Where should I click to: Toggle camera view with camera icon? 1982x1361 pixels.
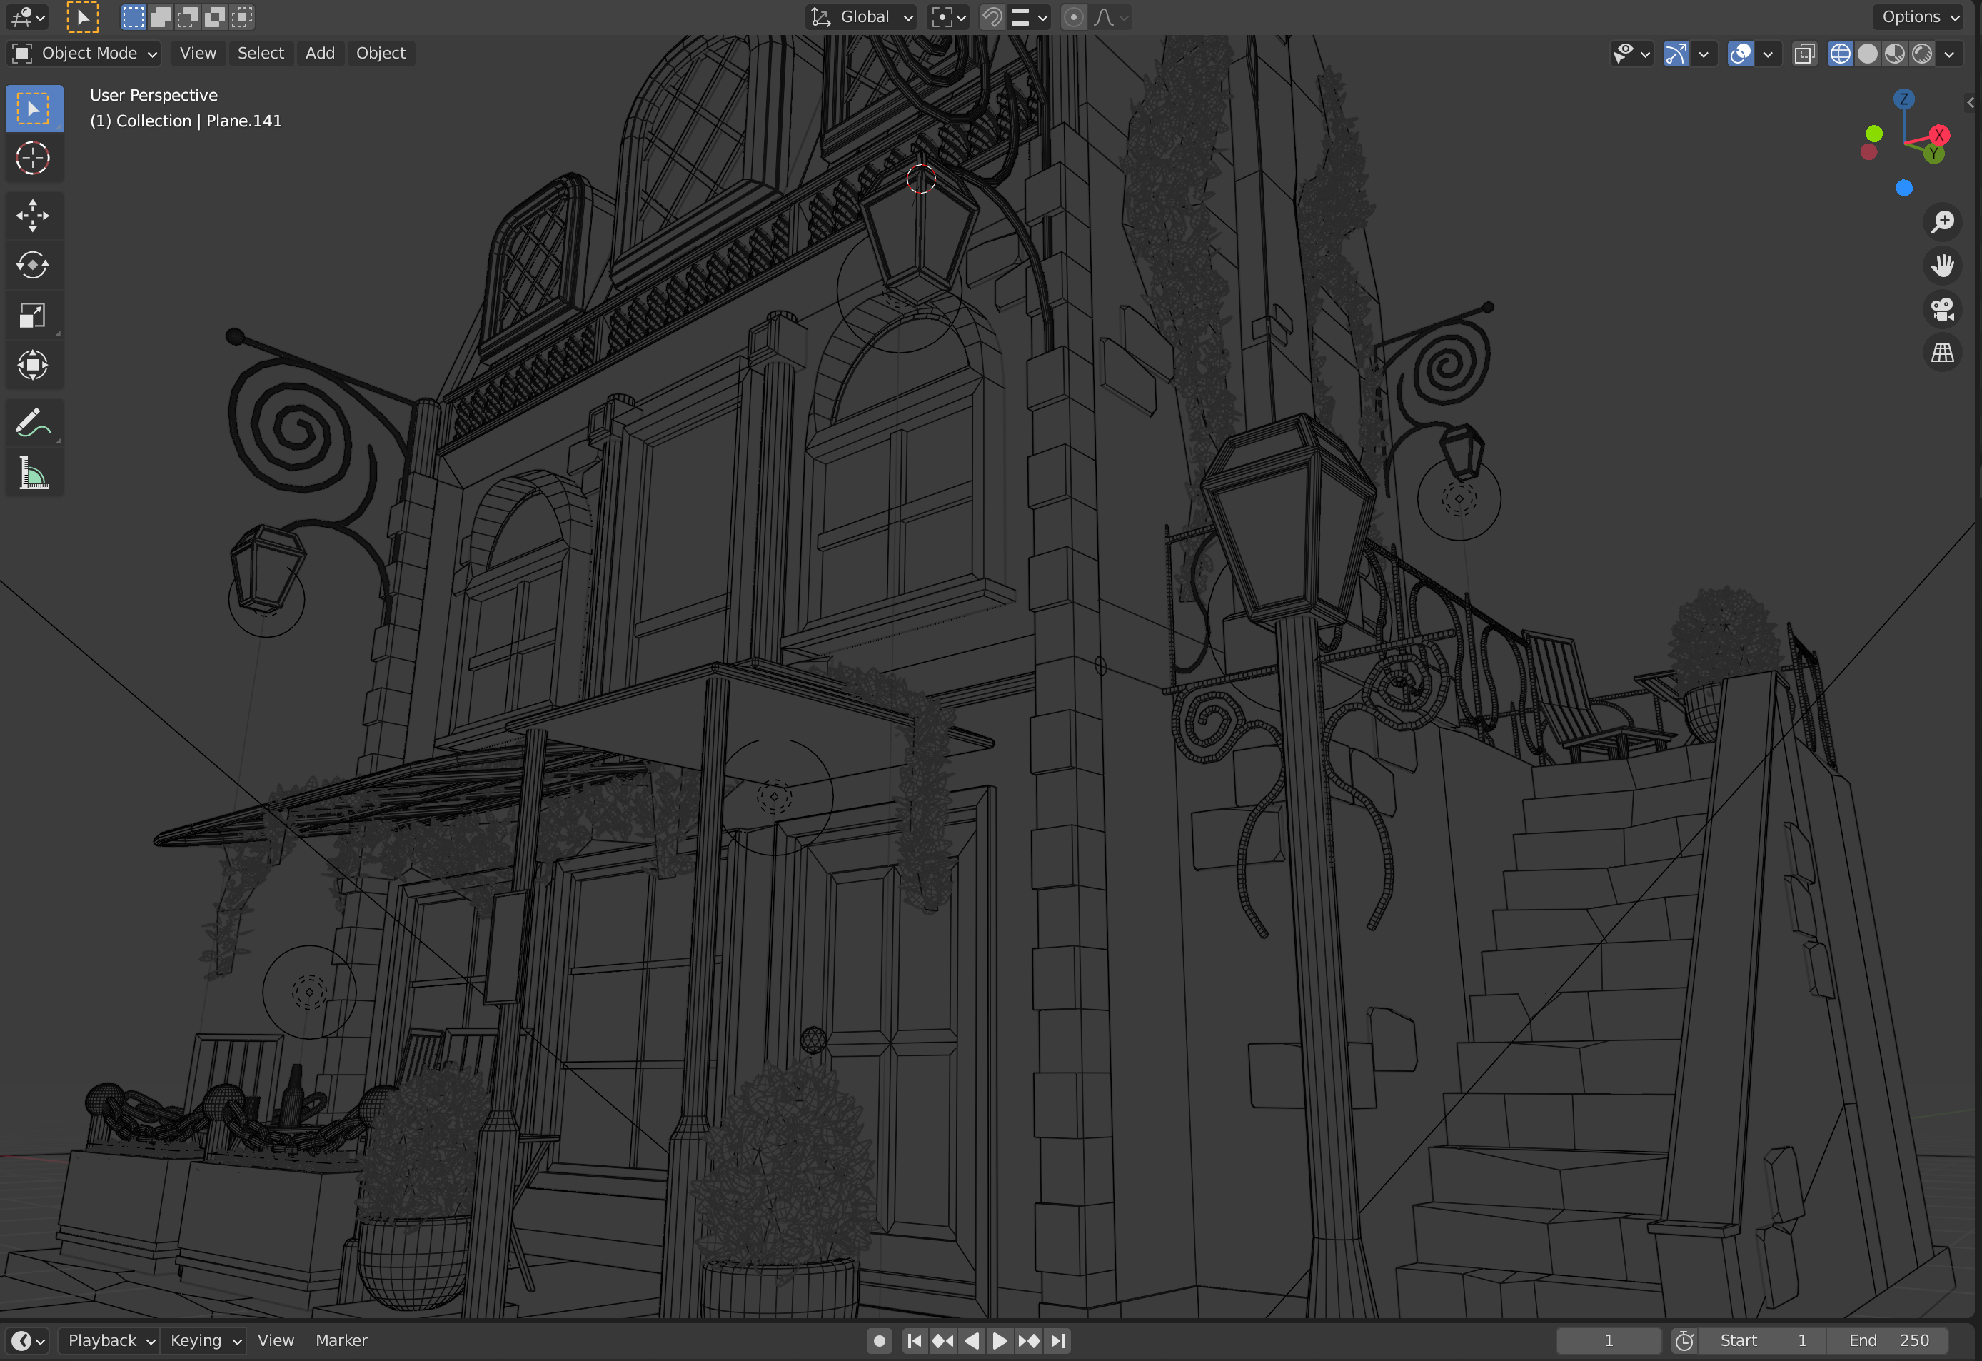(1942, 310)
